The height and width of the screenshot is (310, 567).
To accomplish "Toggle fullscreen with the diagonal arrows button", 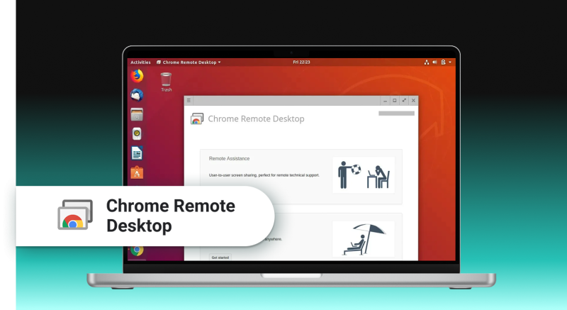I will pos(404,101).
